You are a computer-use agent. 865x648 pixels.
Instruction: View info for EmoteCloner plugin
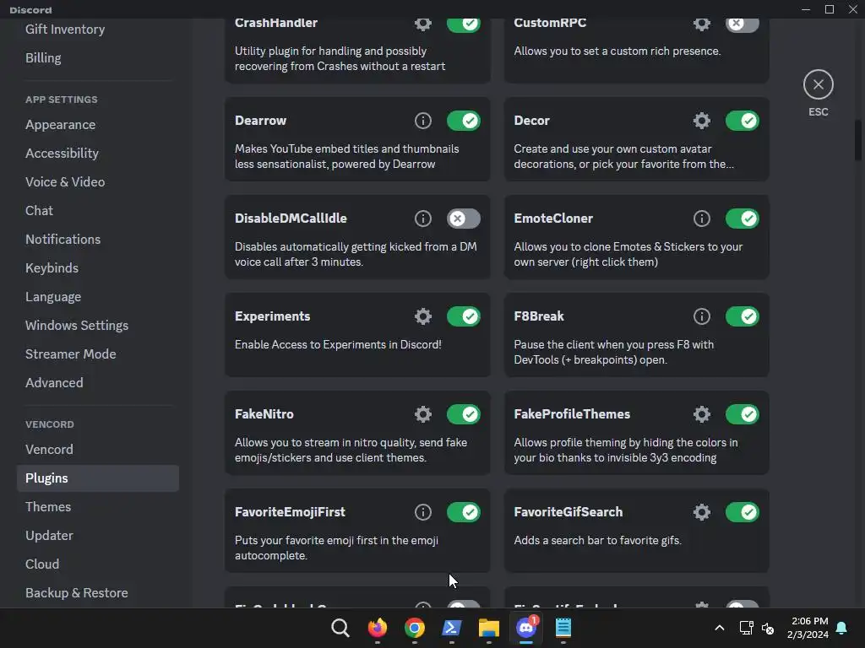tap(702, 219)
